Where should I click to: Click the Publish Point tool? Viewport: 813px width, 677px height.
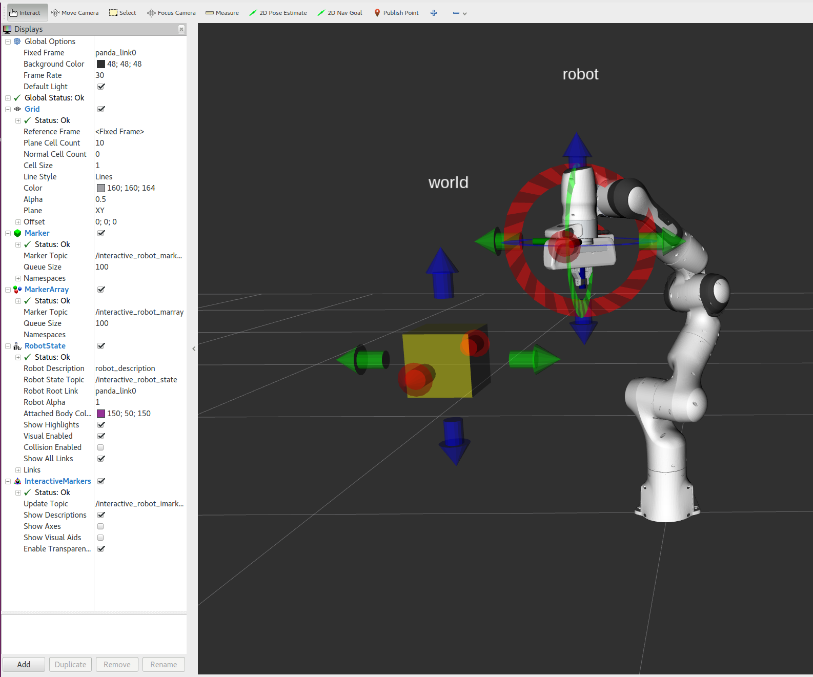(396, 13)
